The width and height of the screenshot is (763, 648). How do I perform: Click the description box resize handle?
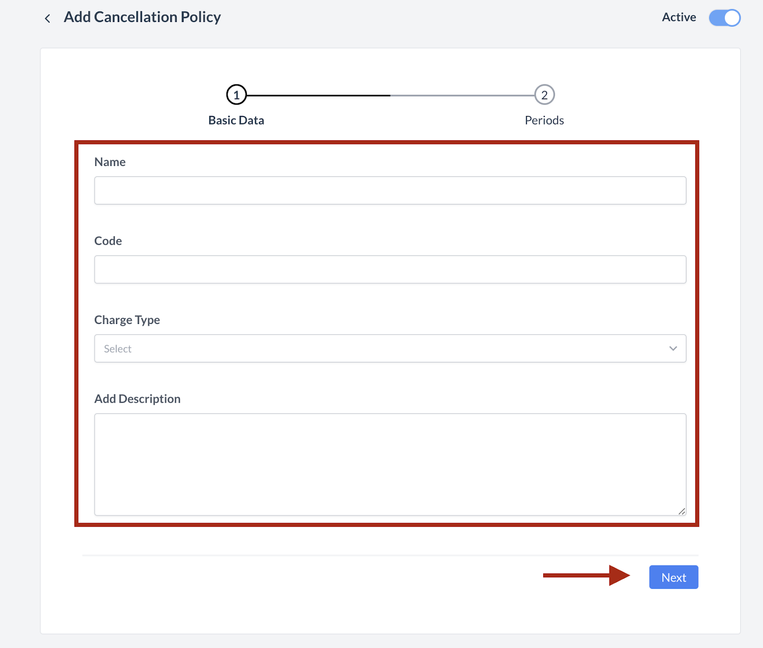pyautogui.click(x=681, y=511)
